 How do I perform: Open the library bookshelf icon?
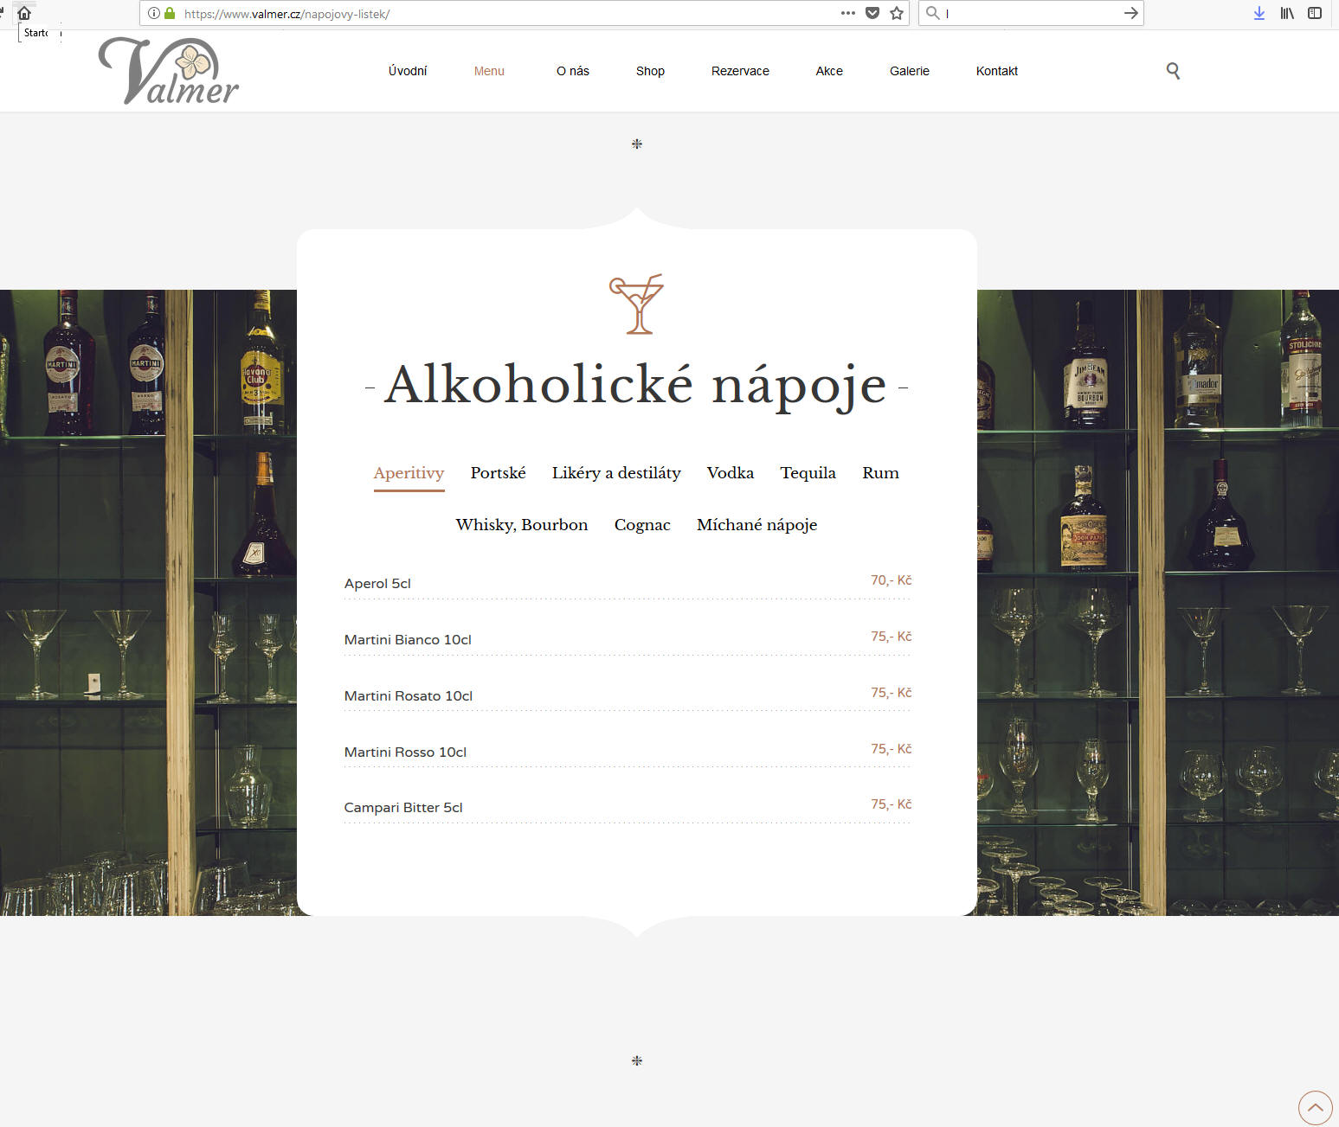point(1287,13)
